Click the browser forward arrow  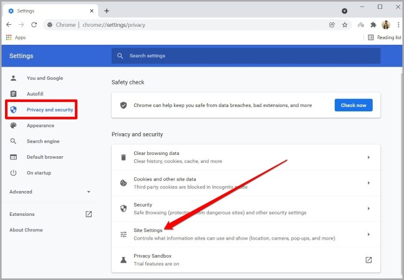tap(21, 25)
